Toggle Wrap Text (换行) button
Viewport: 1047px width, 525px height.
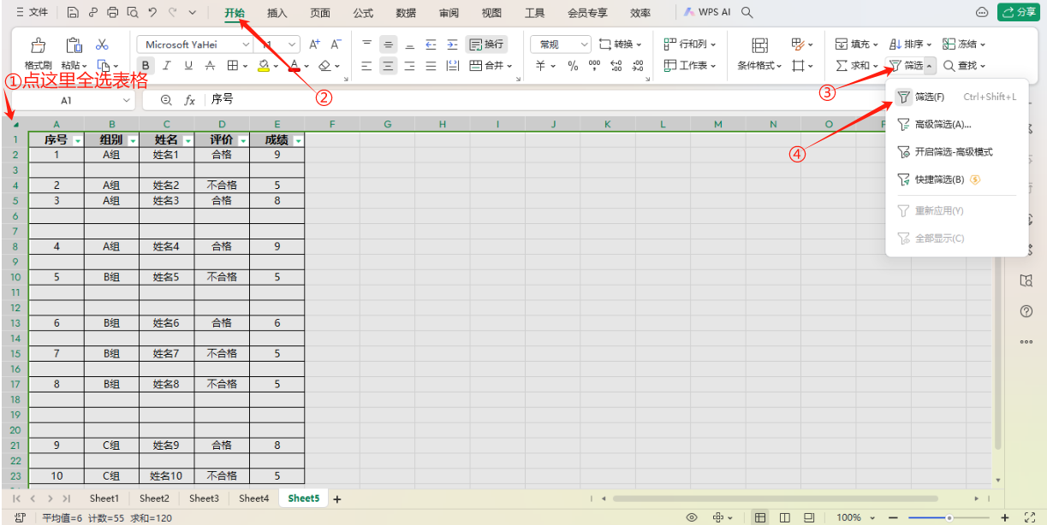click(486, 44)
